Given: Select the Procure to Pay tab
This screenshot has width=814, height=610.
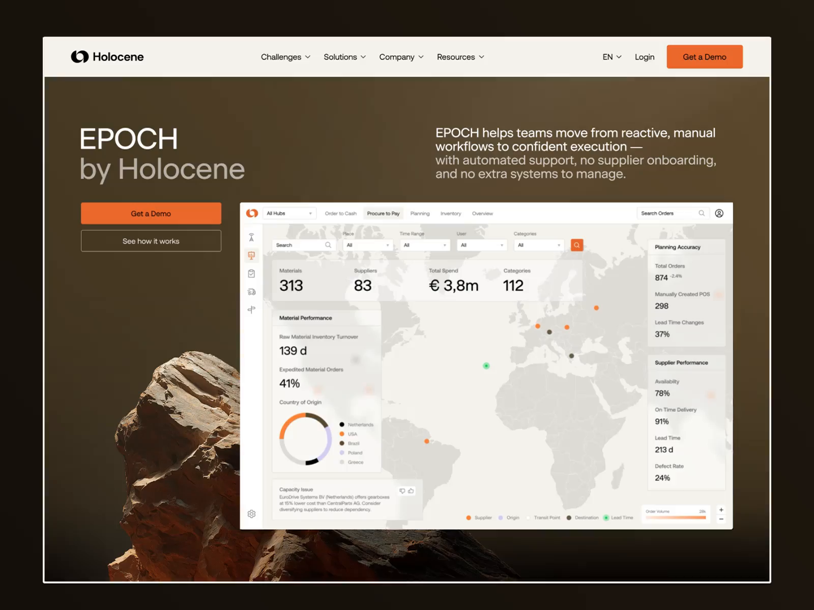Looking at the screenshot, I should (x=383, y=213).
